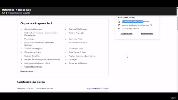Image resolution: width=178 pixels, height=100 pixels.
Task: Click the checkmark beside Potenciação
Action: [x=21, y=39]
